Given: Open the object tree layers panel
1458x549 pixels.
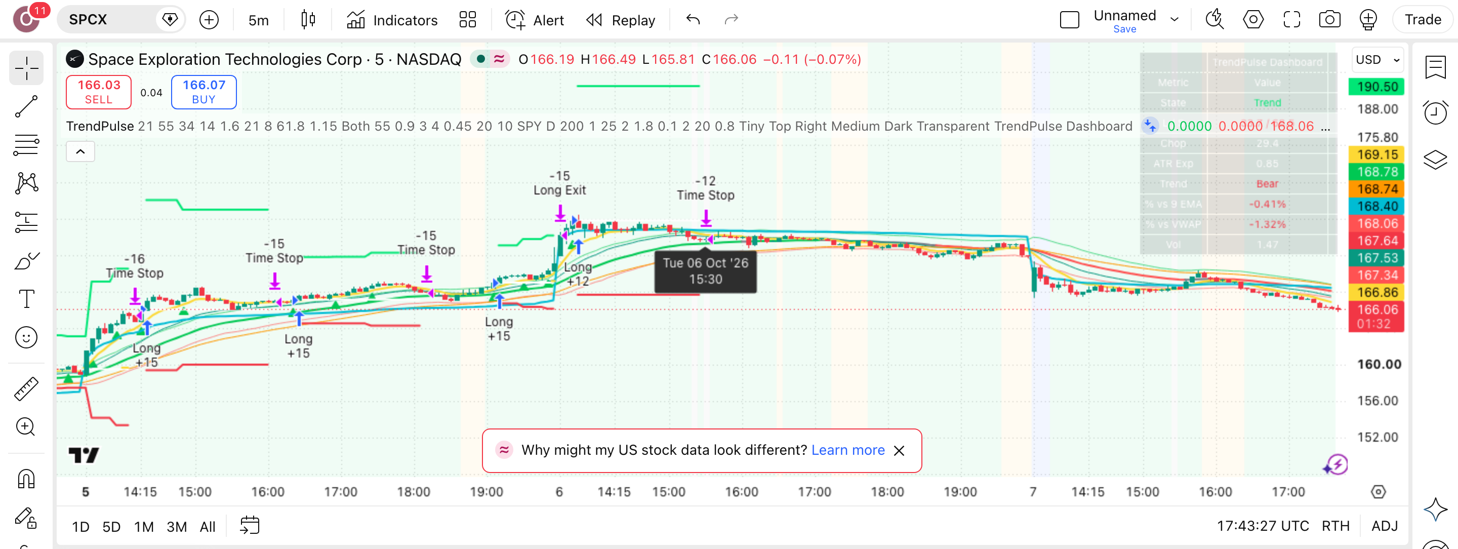Looking at the screenshot, I should pyautogui.click(x=1435, y=160).
